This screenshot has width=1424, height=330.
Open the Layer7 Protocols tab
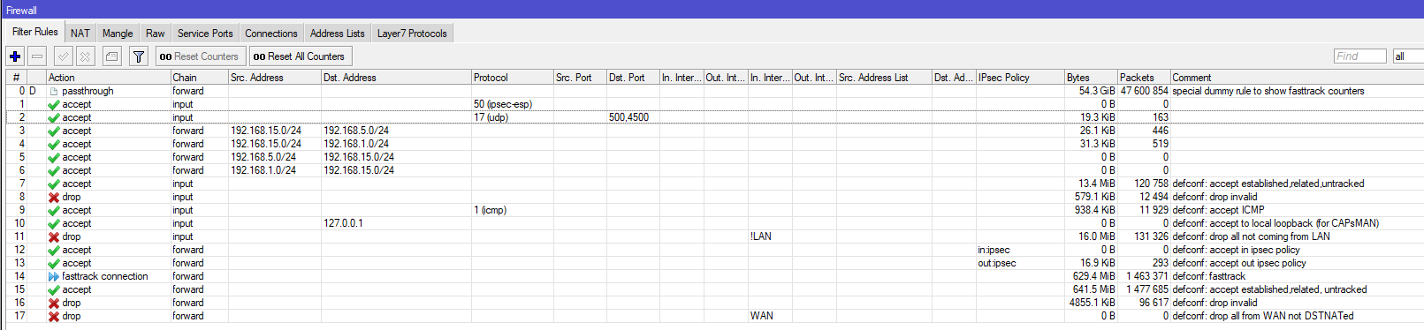click(412, 34)
